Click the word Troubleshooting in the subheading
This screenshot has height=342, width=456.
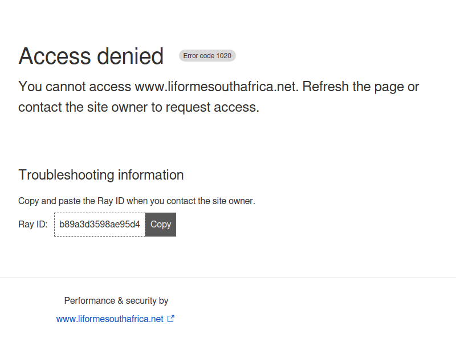coord(66,175)
